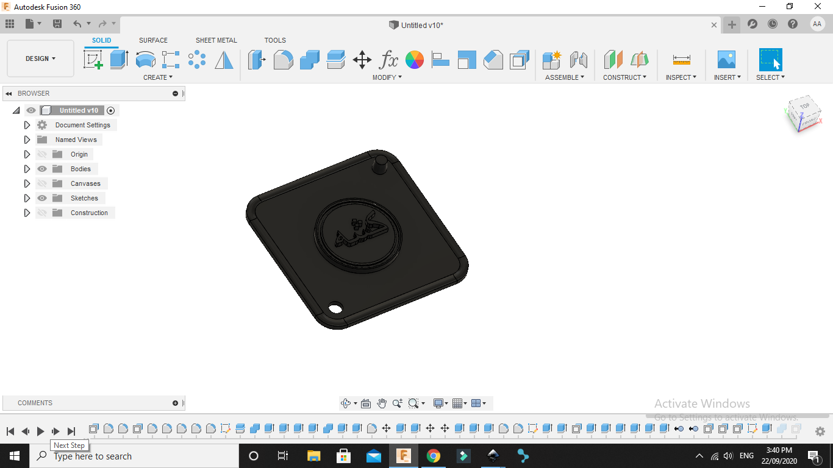Open the MODIFY dropdown menu

coord(387,77)
